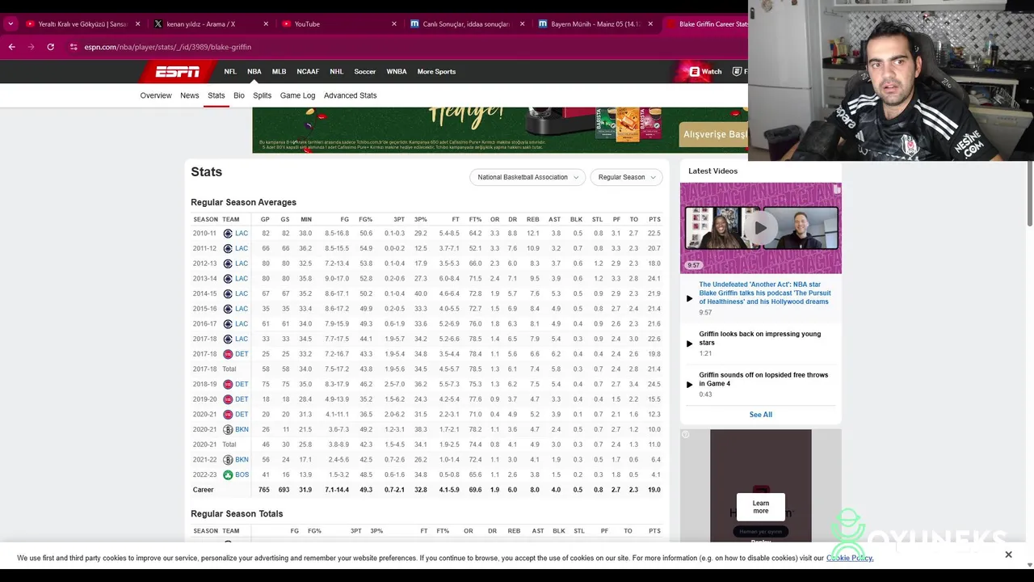Click the LAC team logo in the 2010-11 row
Viewport: 1034px width, 582px height.
tap(228, 234)
